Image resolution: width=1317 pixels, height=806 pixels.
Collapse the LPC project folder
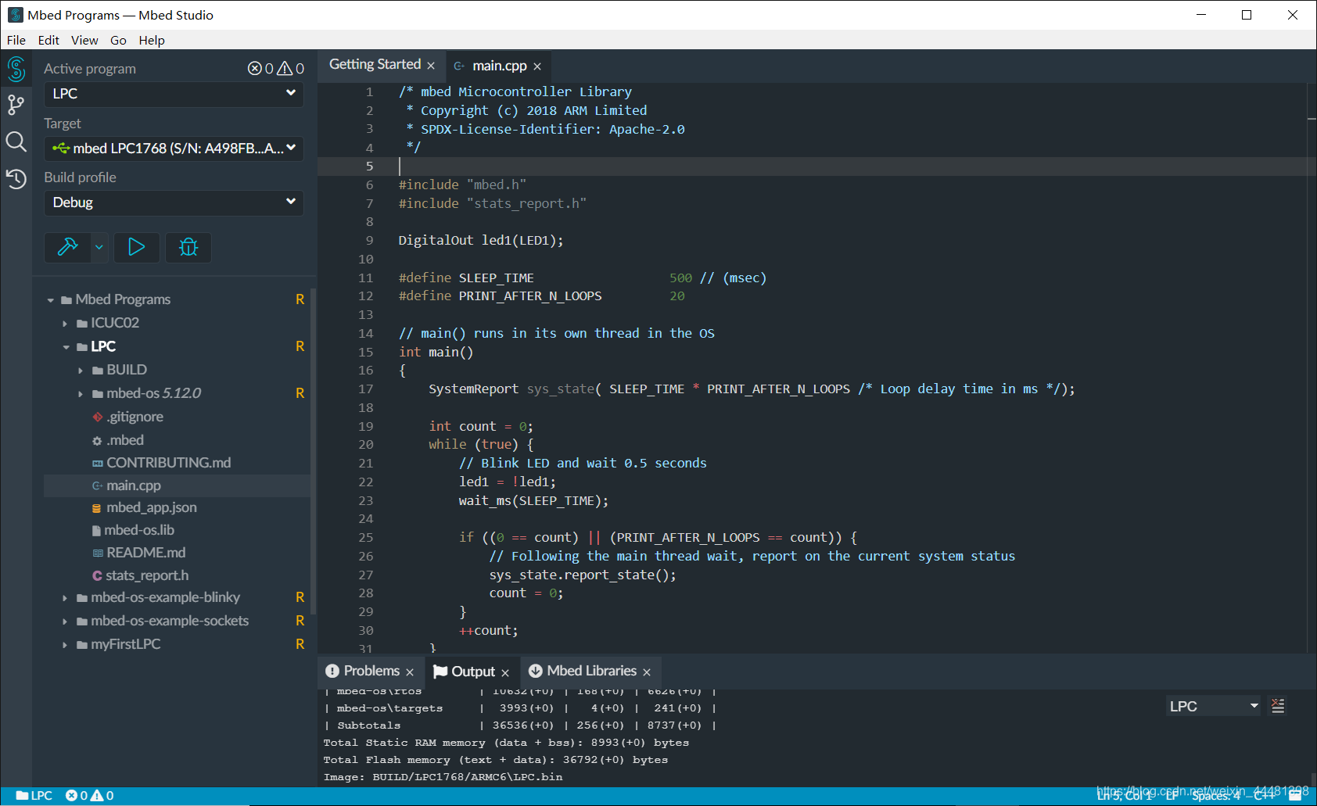pos(66,347)
